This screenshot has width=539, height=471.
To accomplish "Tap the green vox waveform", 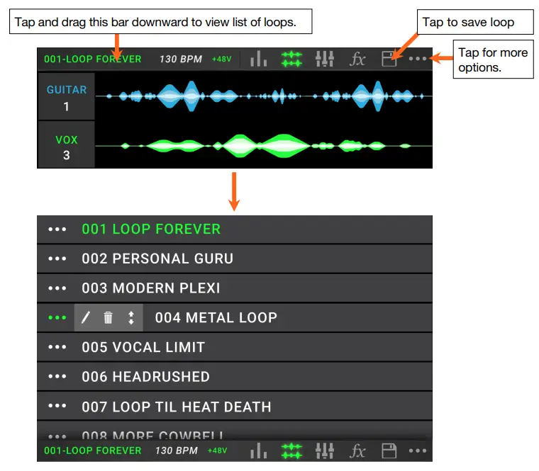I will [264, 146].
